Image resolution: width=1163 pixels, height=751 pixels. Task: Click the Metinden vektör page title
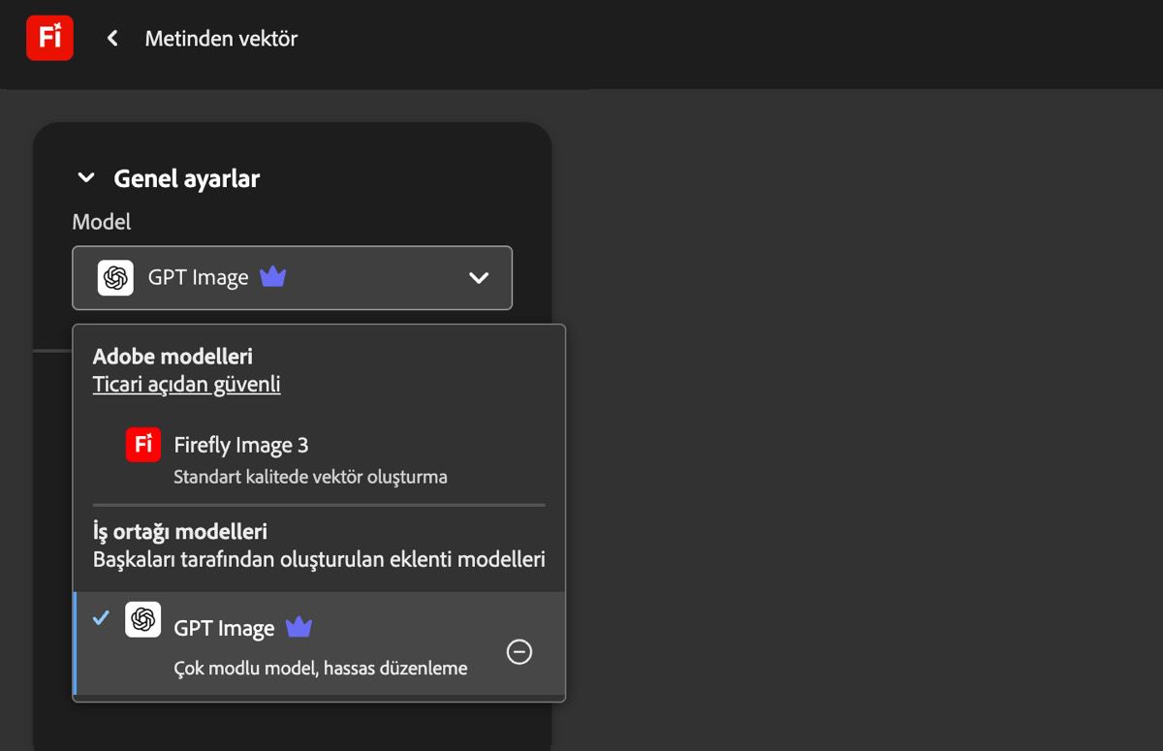221,39
